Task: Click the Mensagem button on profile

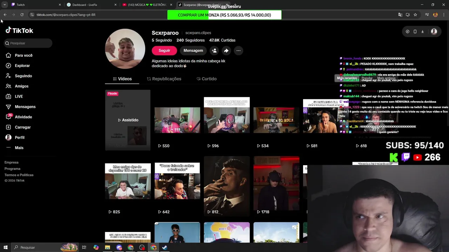Action: coord(193,50)
